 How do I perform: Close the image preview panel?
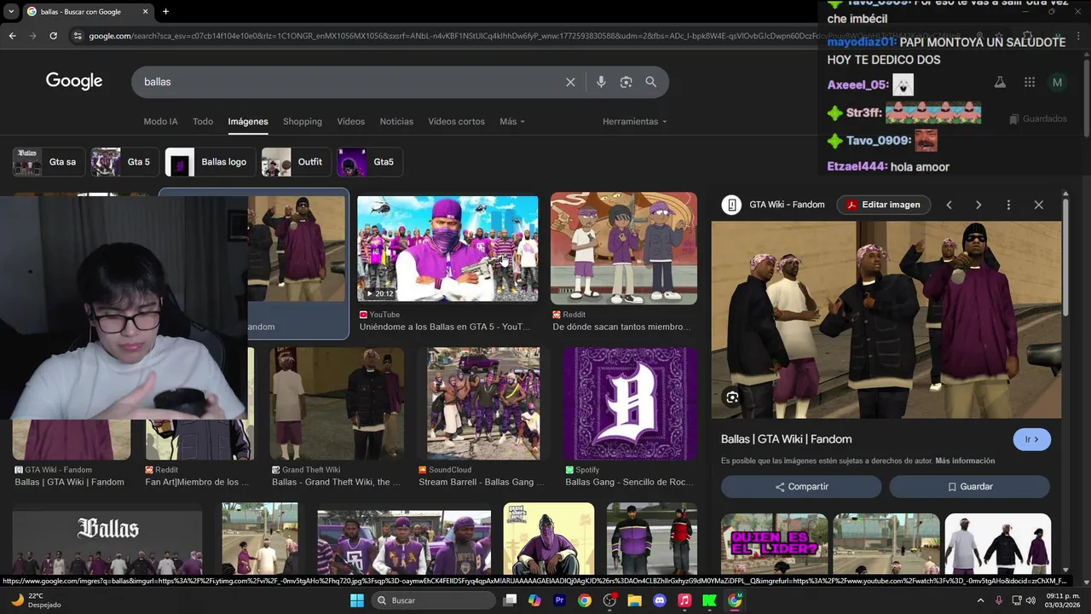click(1038, 205)
